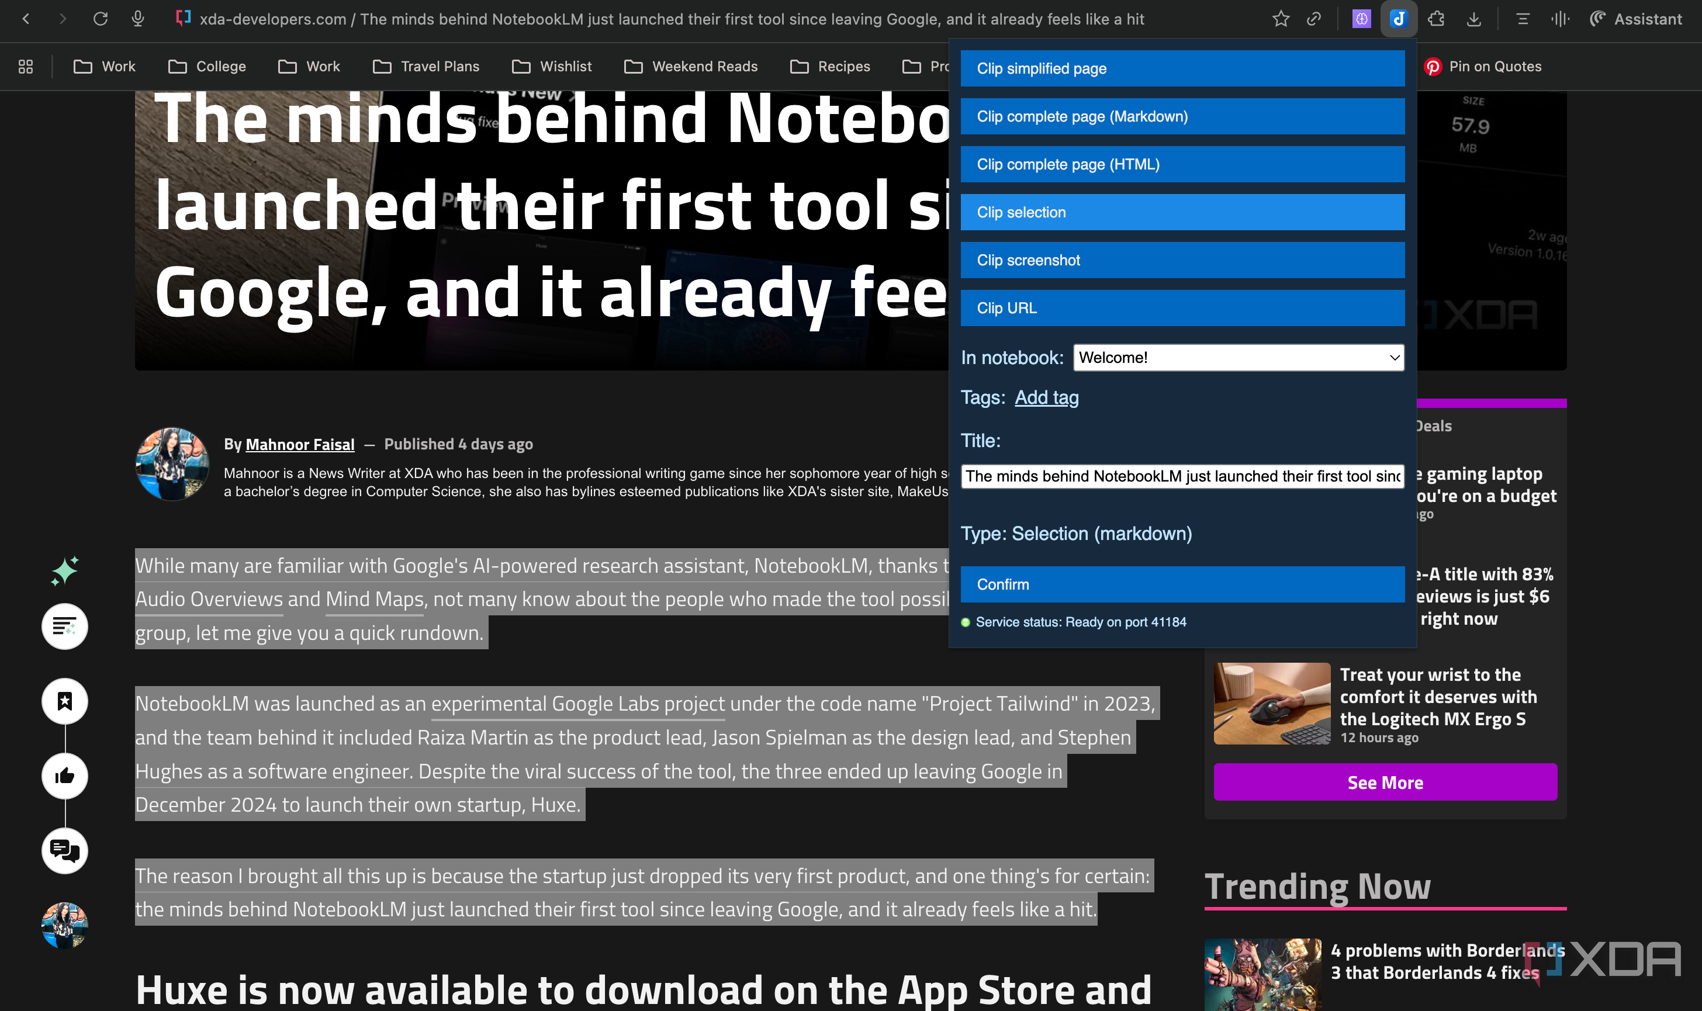Open comments with the speech bubbles icon

click(x=65, y=851)
